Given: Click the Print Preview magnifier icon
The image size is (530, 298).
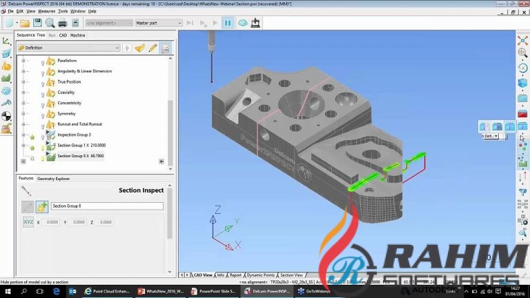Looking at the screenshot, I should click(x=50, y=23).
